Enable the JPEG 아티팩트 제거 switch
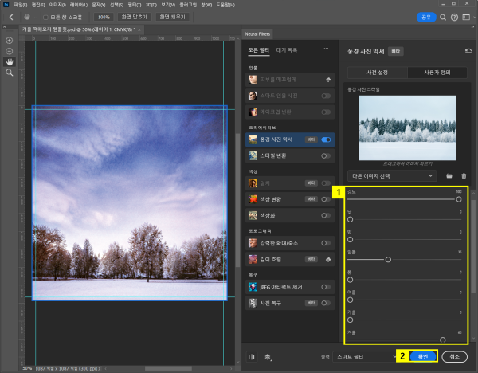The width and height of the screenshot is (478, 373). 326,287
